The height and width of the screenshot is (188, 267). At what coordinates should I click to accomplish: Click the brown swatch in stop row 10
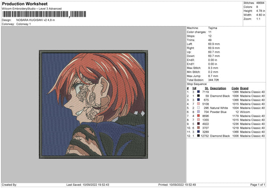tap(198, 128)
